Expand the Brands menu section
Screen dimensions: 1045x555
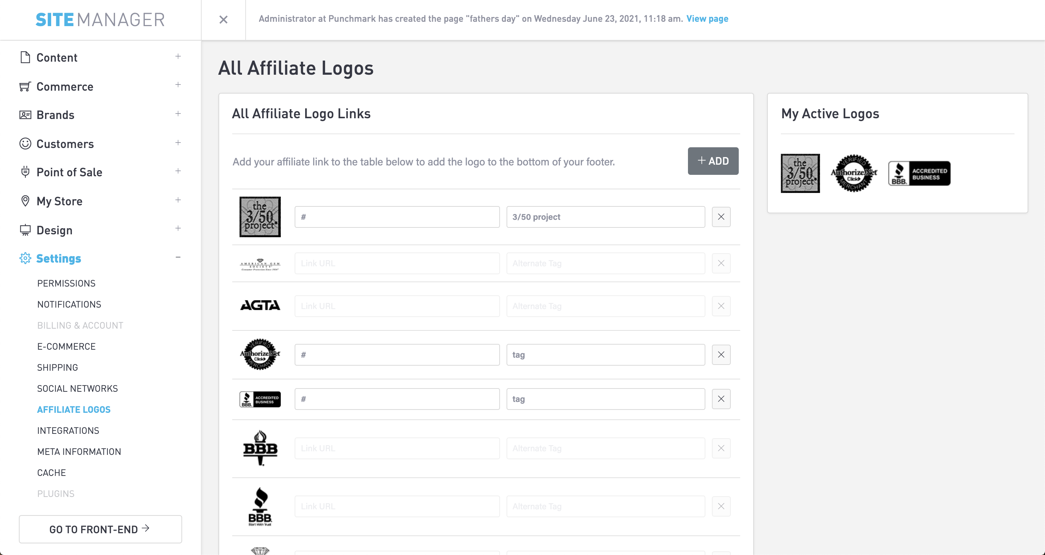178,114
